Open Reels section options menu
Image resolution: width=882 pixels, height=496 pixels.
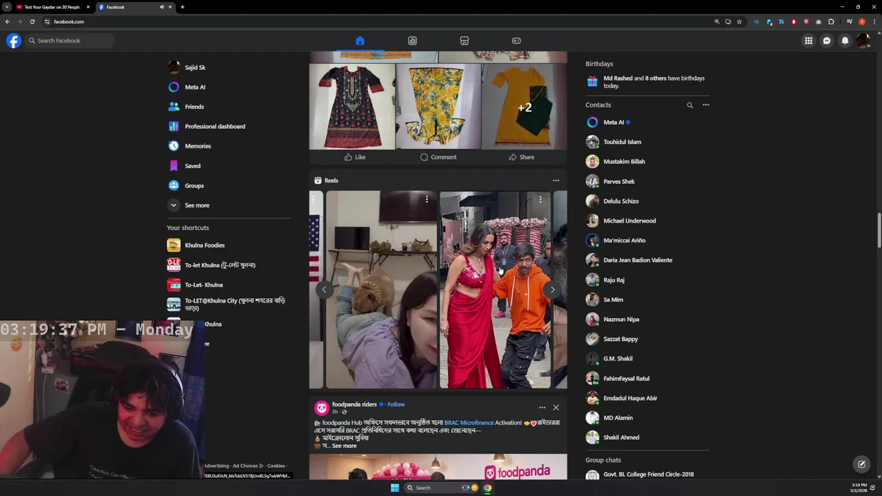click(556, 180)
